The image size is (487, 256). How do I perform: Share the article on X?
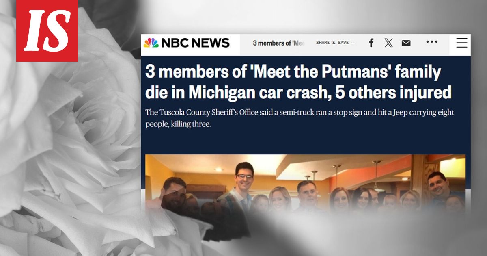[x=388, y=43]
